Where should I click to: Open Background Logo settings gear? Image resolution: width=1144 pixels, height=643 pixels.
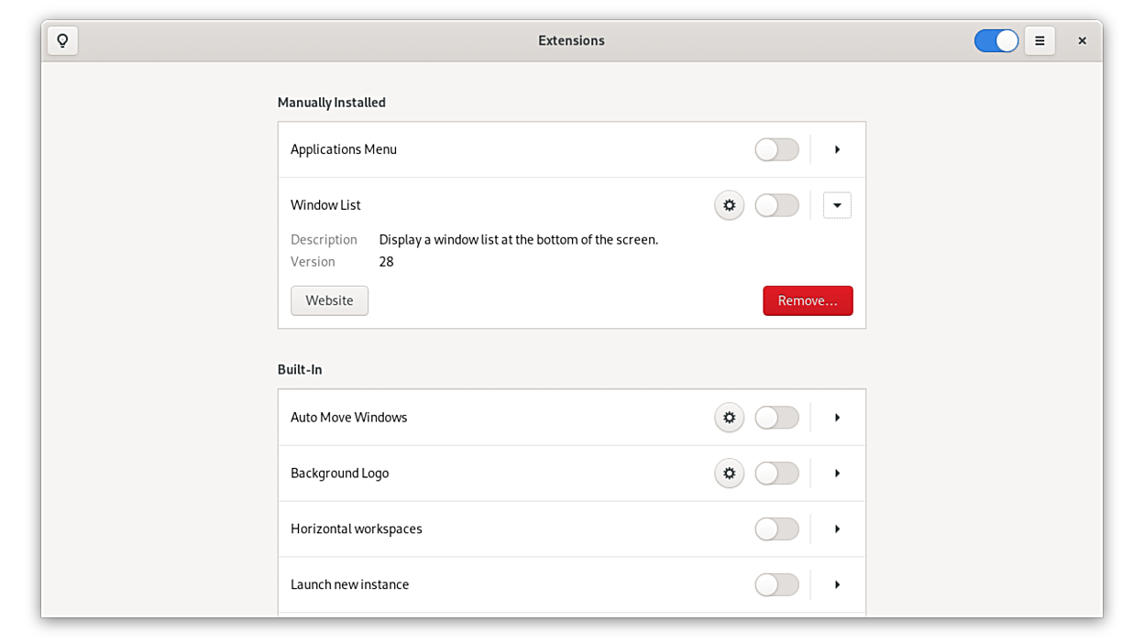coord(729,474)
